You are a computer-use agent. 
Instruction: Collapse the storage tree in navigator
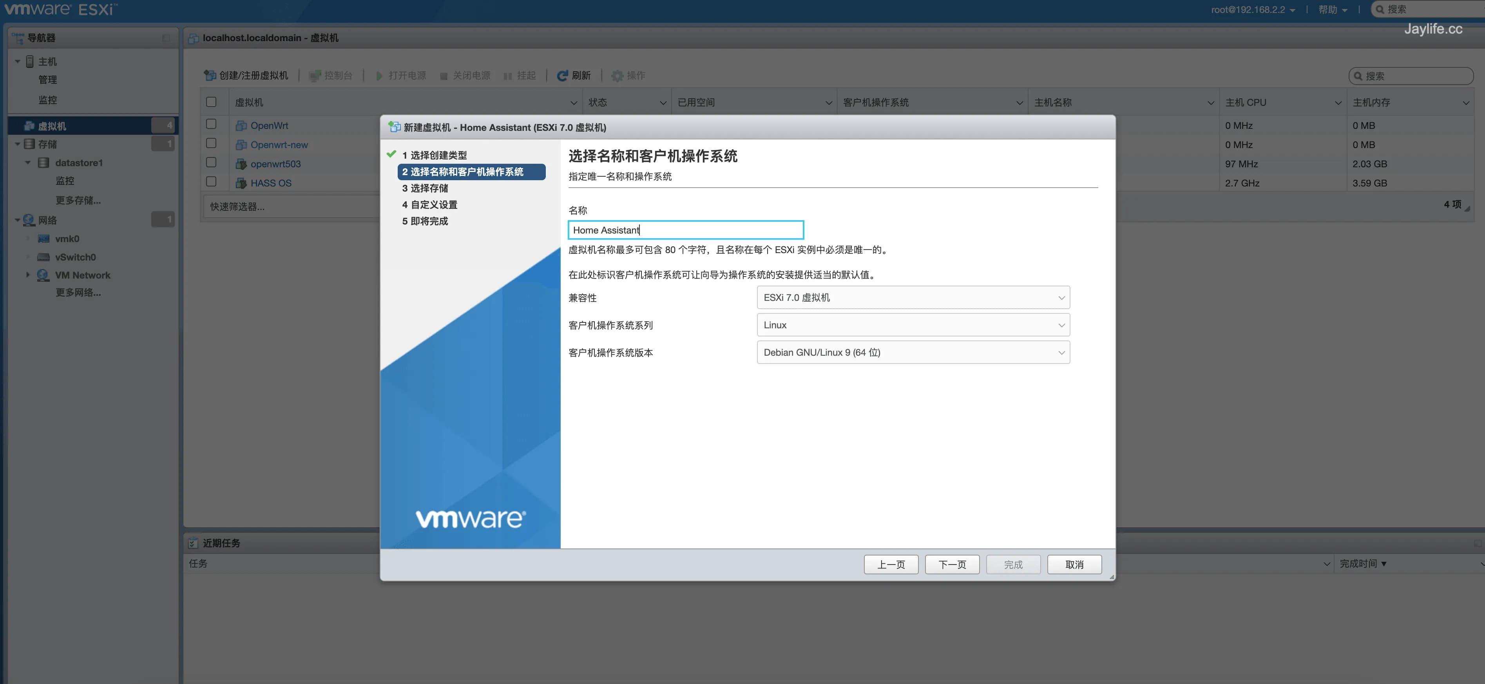[x=17, y=144]
